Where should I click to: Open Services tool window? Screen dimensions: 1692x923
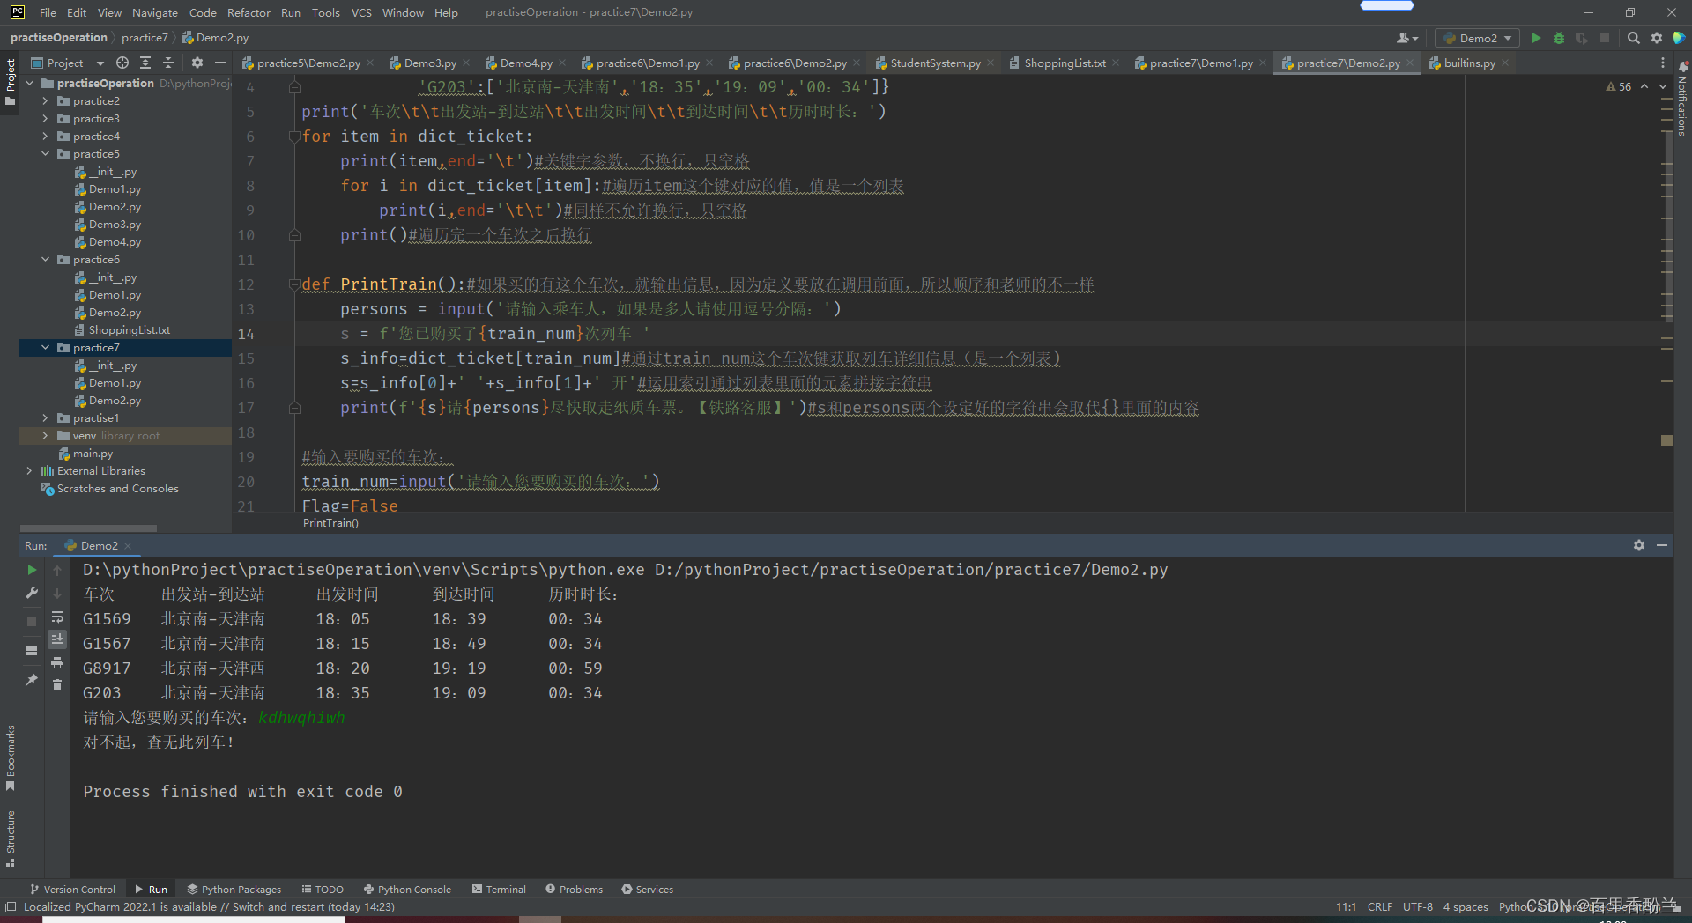point(647,890)
